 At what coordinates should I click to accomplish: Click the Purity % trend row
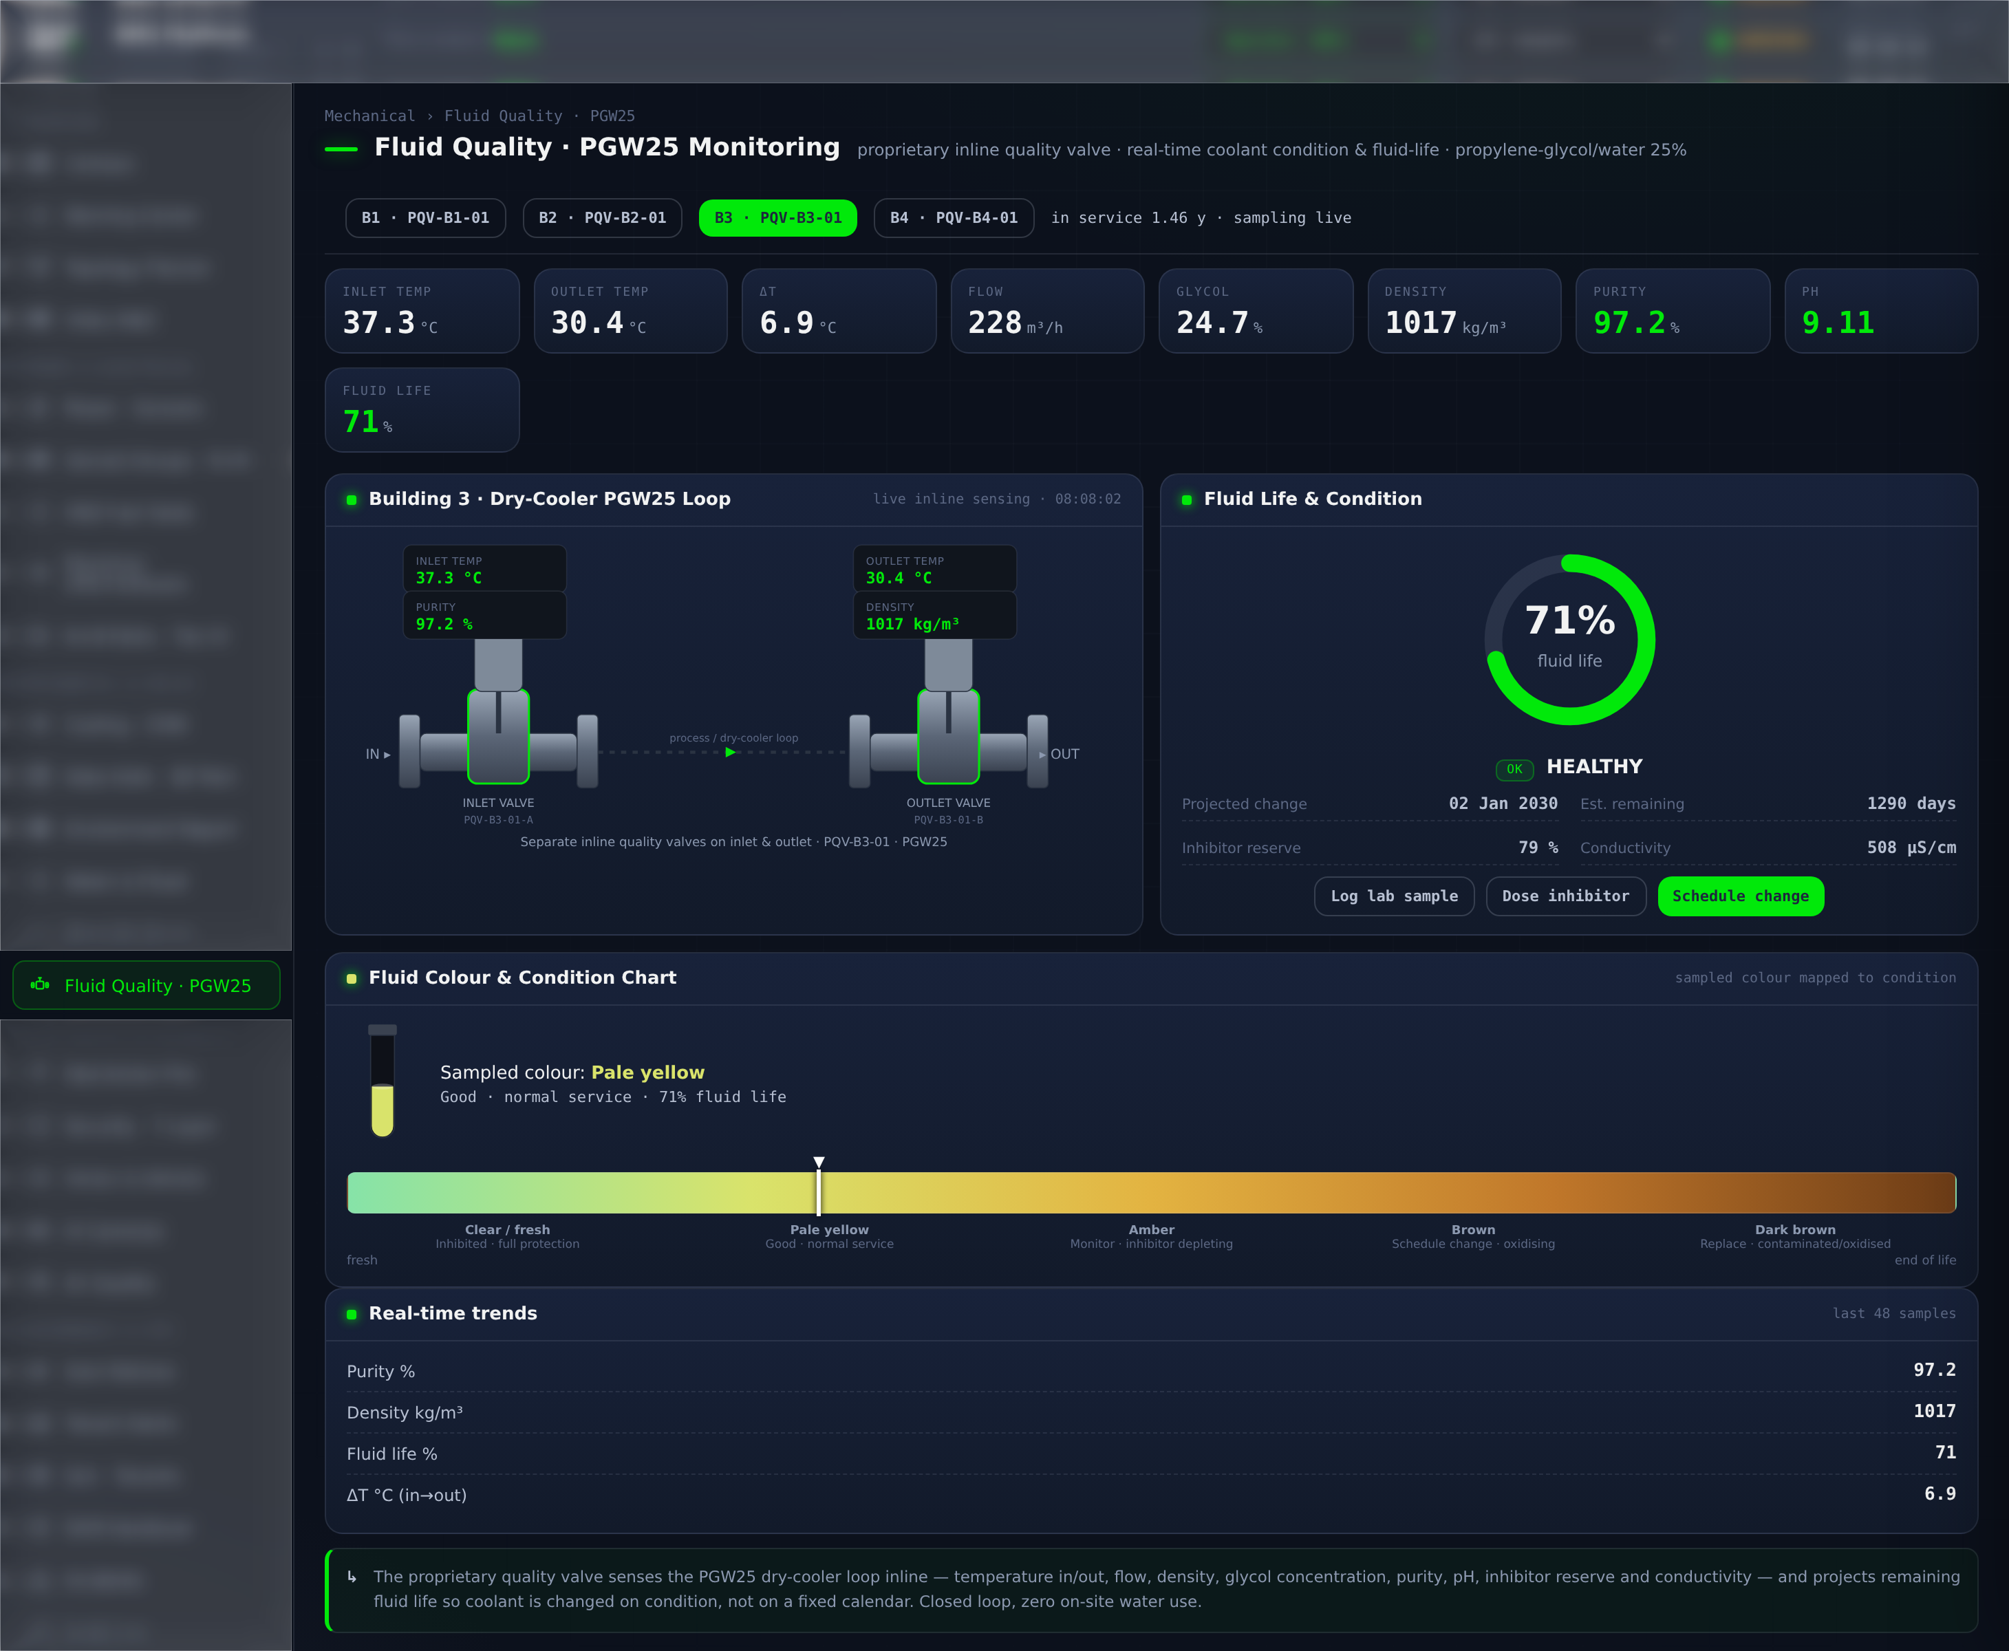[x=1151, y=1370]
